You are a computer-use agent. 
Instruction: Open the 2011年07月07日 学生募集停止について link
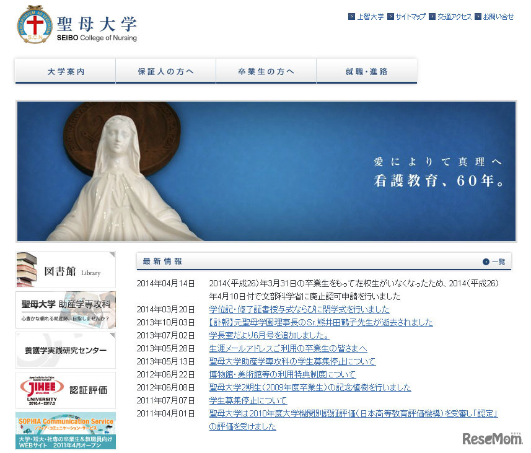tap(248, 400)
